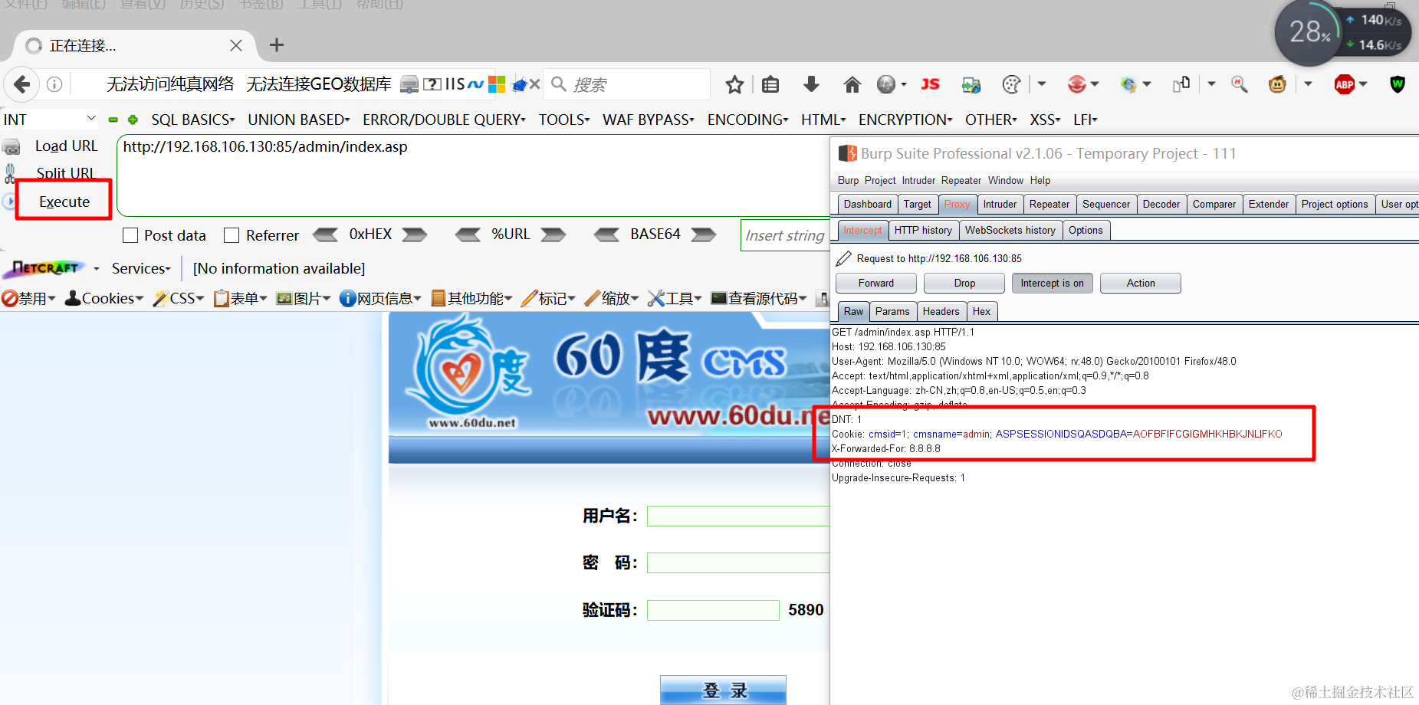The height and width of the screenshot is (705, 1419).
Task: Click the red JS toggle extension icon
Action: pyautogui.click(x=930, y=84)
